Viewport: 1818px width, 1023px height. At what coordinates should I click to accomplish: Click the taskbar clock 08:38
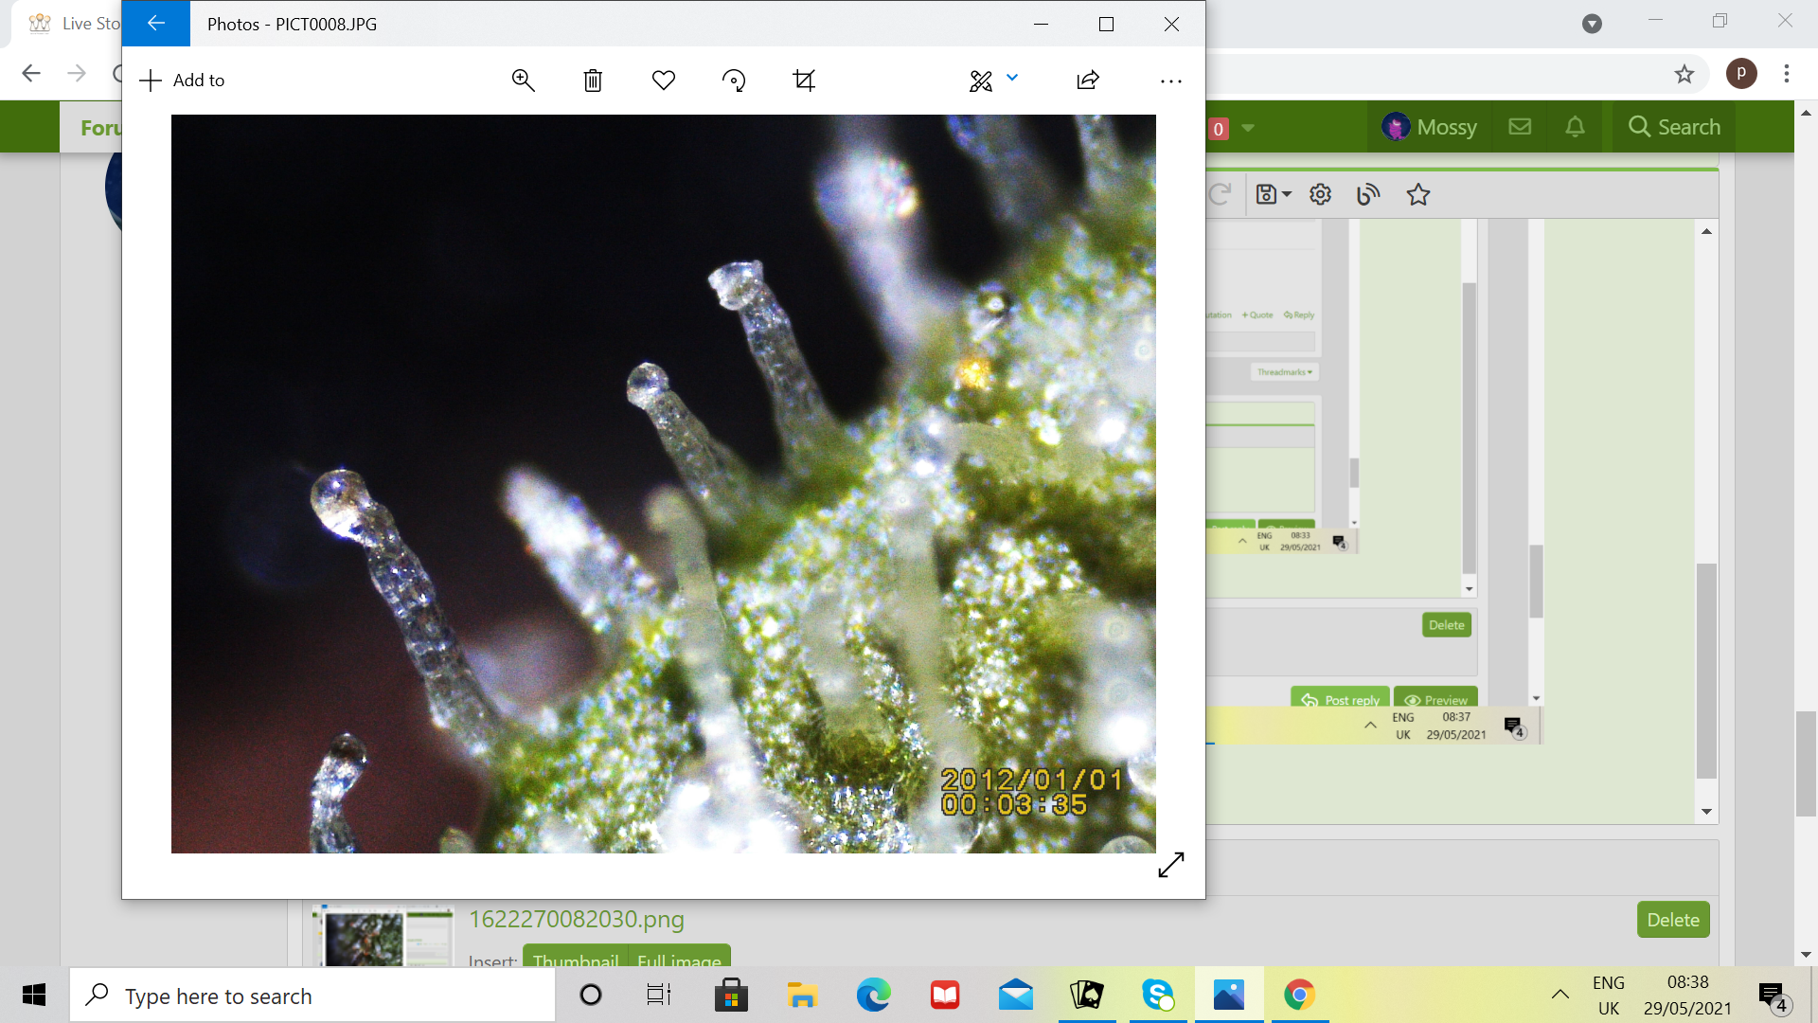(1687, 996)
